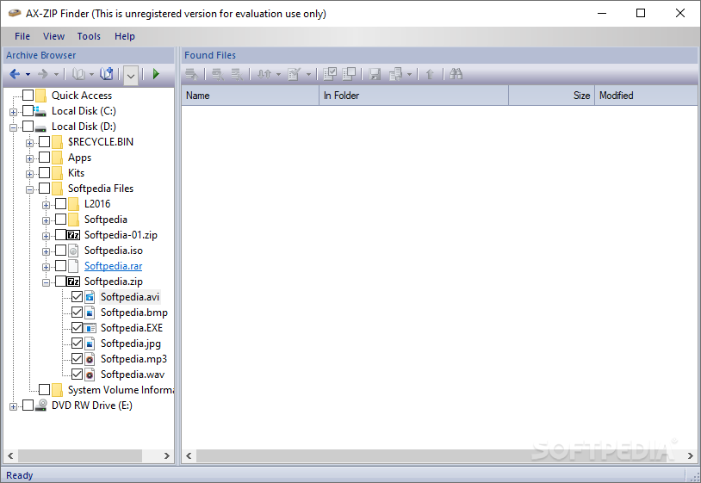Check the Apps folder checkbox
The height and width of the screenshot is (483, 701).
[x=44, y=158]
